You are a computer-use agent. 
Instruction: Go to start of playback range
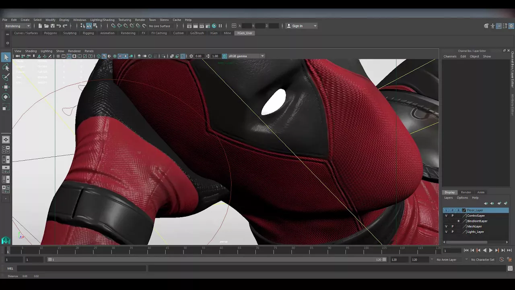tap(466, 251)
